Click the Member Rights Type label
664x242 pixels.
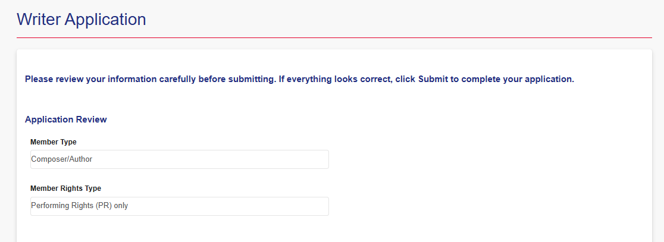coord(66,188)
